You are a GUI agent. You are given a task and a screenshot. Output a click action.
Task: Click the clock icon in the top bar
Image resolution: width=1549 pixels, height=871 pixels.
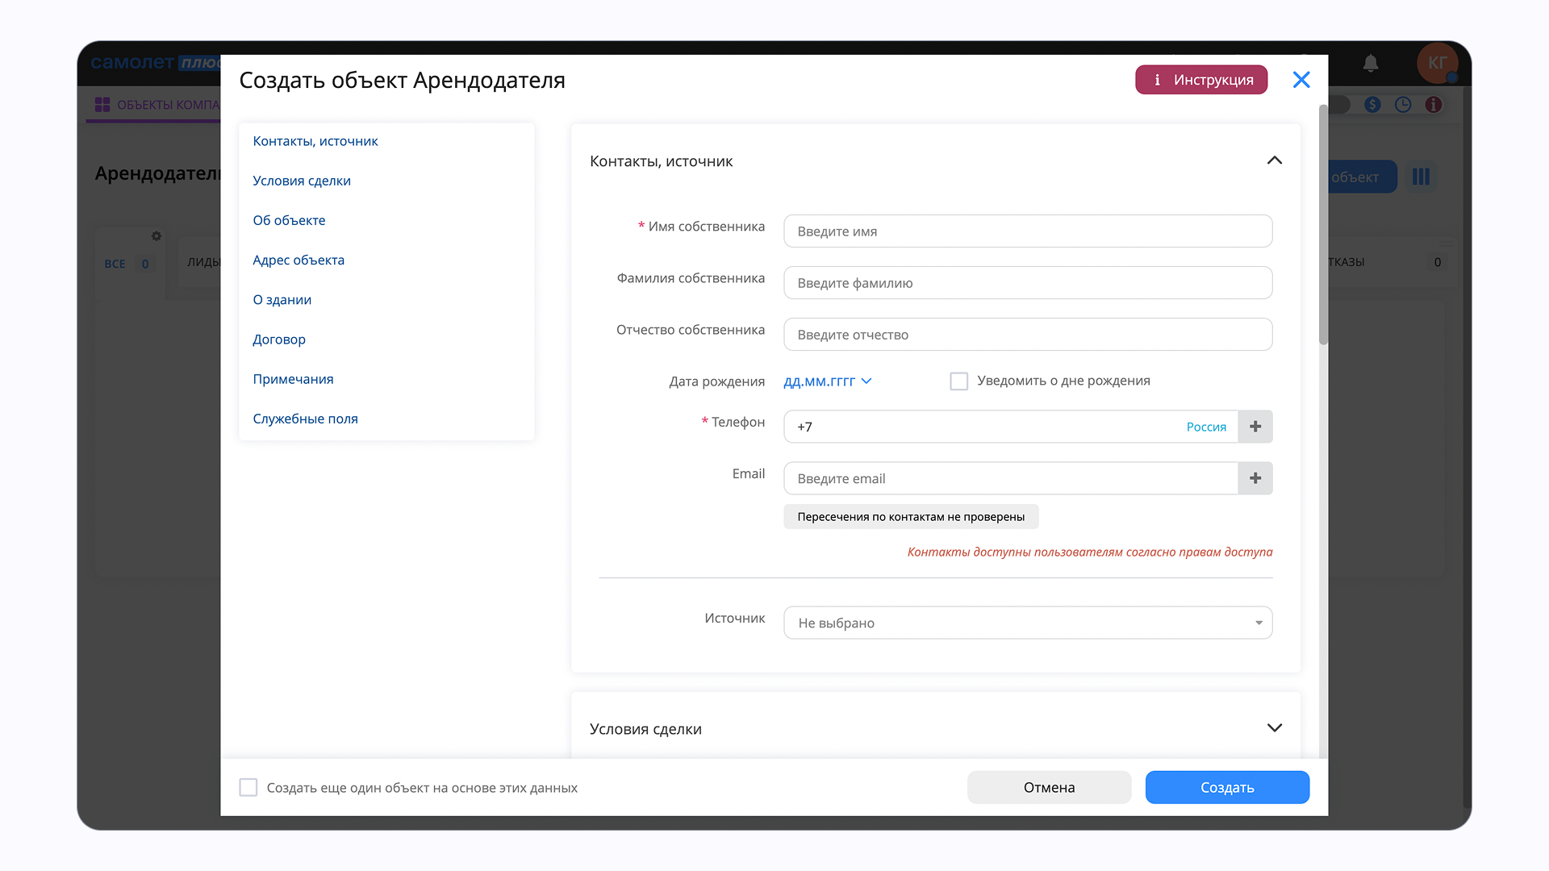1403,105
